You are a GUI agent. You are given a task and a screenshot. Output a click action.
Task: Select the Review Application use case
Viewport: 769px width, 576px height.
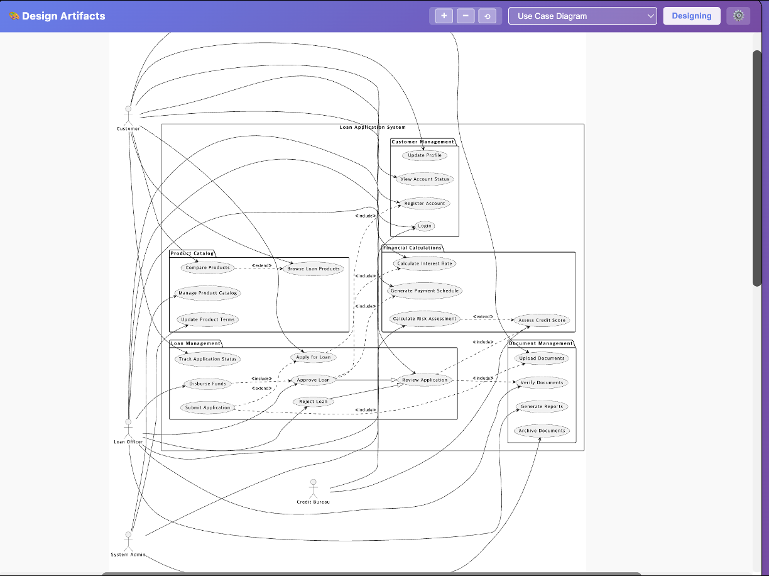pos(425,380)
